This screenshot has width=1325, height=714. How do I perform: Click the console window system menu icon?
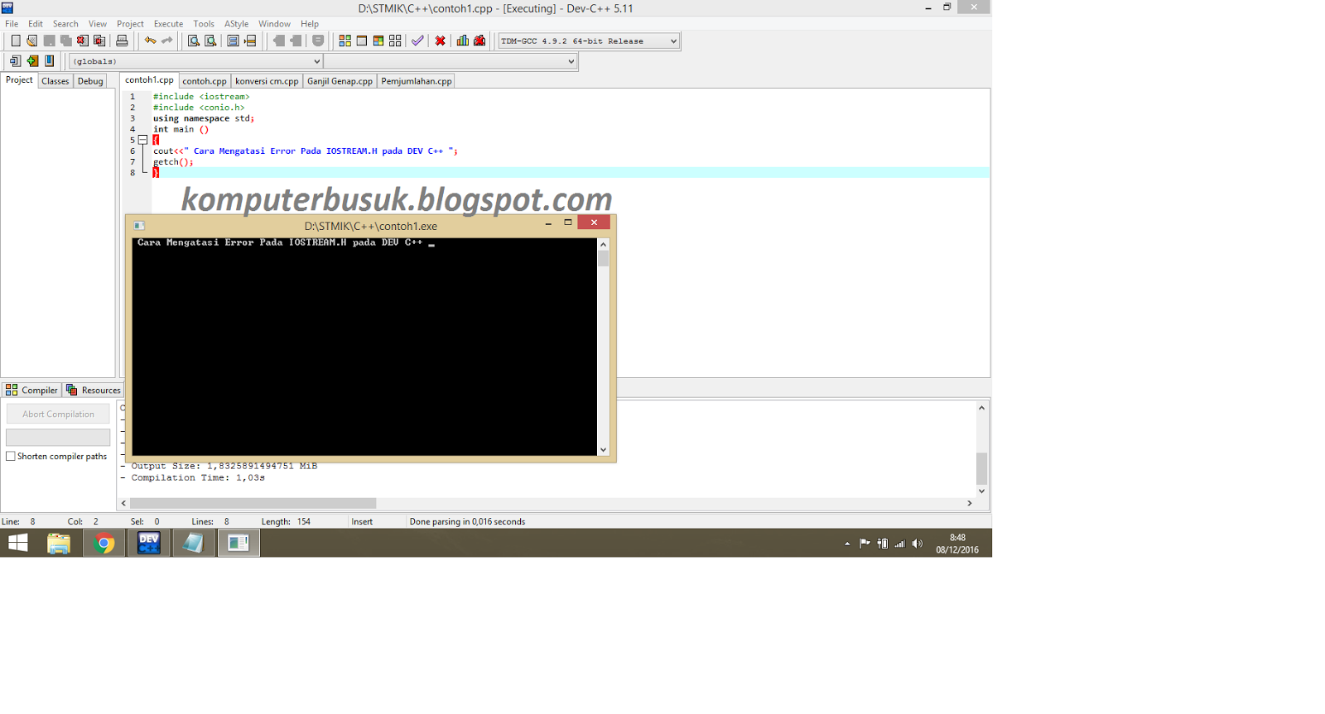point(139,225)
